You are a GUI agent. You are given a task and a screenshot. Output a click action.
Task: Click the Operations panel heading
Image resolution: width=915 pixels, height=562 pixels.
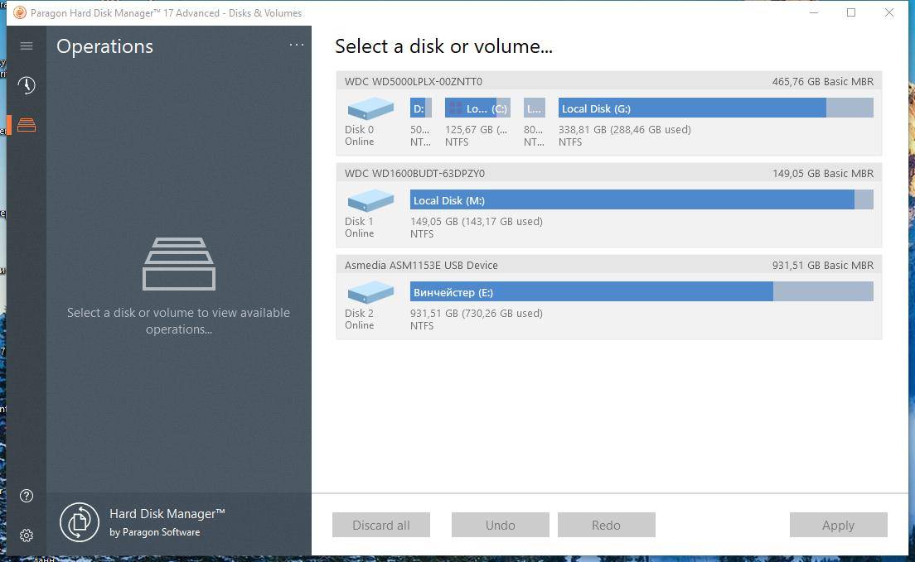(104, 46)
